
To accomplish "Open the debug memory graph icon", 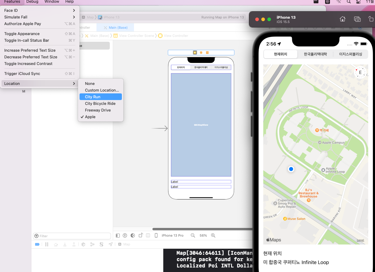I will point(93,244).
